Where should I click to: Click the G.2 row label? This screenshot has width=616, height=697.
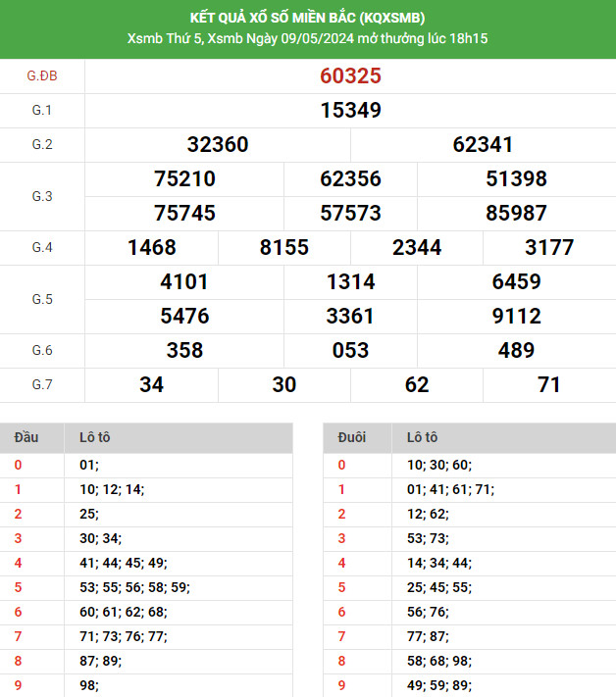click(42, 144)
